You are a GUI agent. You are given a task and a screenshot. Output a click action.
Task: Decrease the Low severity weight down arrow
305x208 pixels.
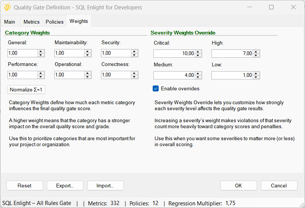click(x=256, y=77)
